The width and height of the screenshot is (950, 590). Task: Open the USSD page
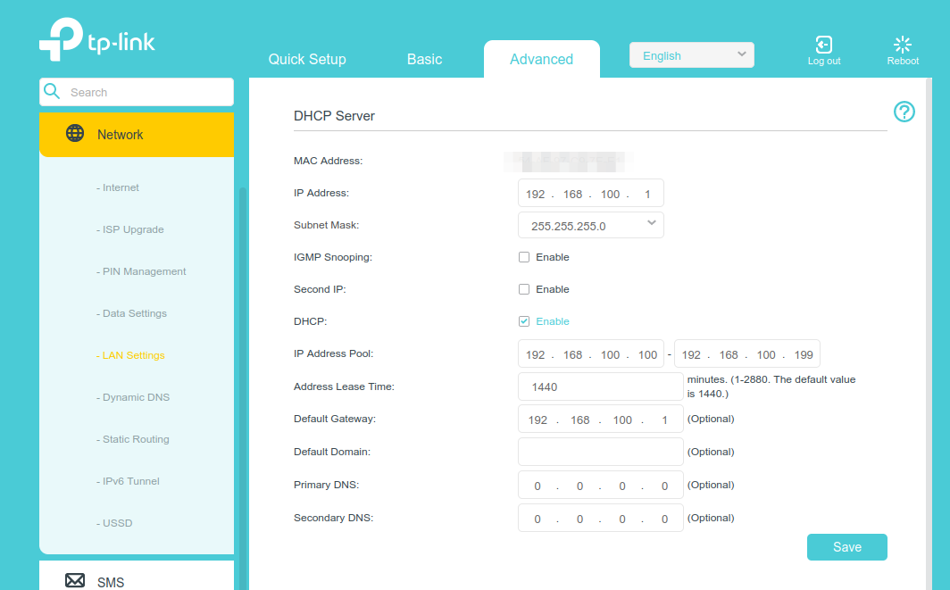point(114,523)
